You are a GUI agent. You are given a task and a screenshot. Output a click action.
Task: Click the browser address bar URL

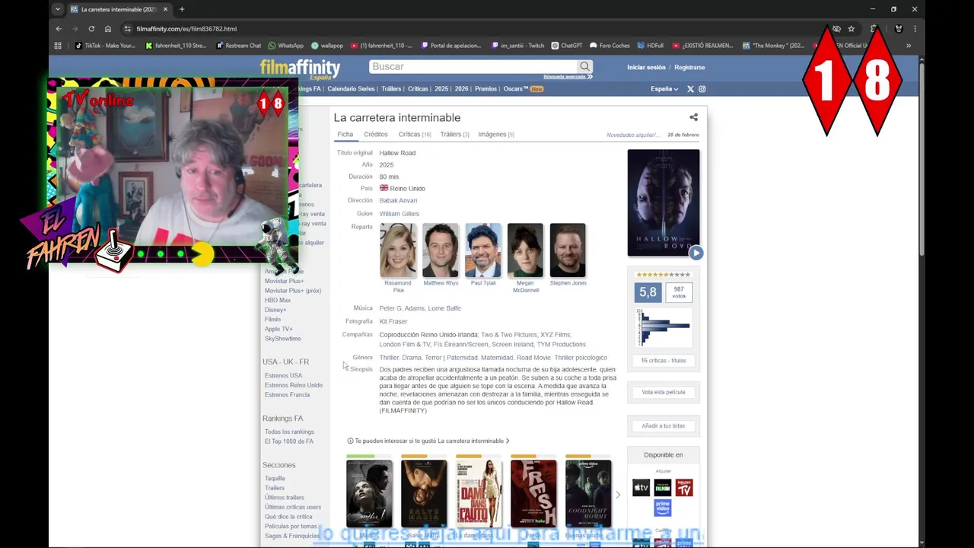pyautogui.click(x=186, y=29)
